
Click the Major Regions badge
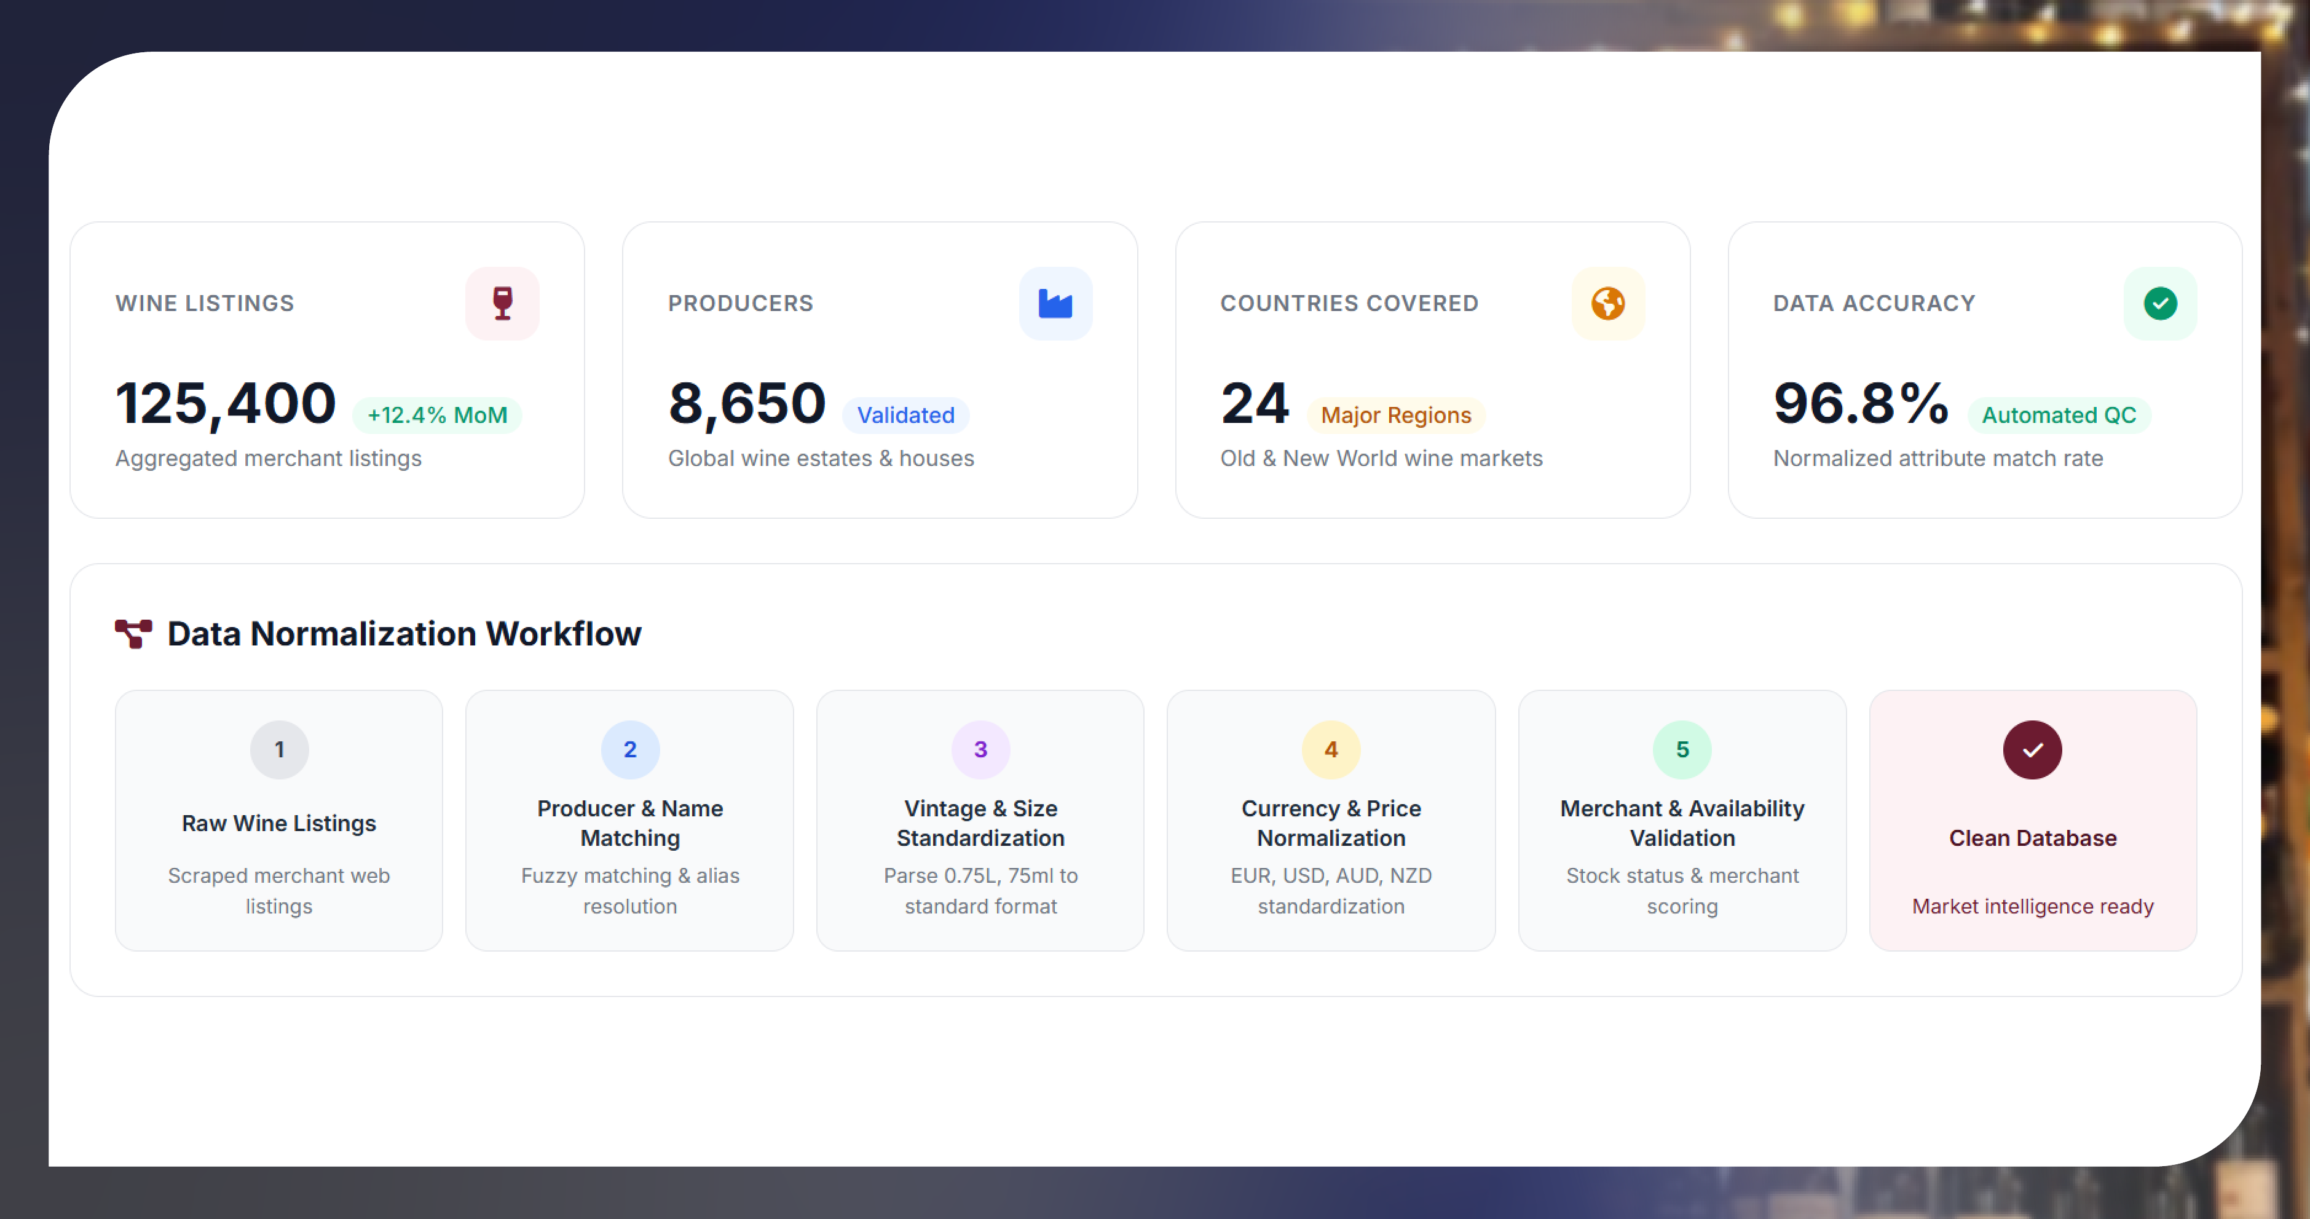[1395, 416]
